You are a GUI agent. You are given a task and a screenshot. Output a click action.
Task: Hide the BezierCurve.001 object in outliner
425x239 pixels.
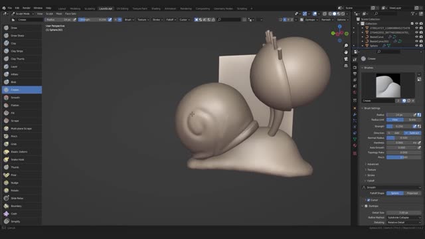[x=416, y=41]
